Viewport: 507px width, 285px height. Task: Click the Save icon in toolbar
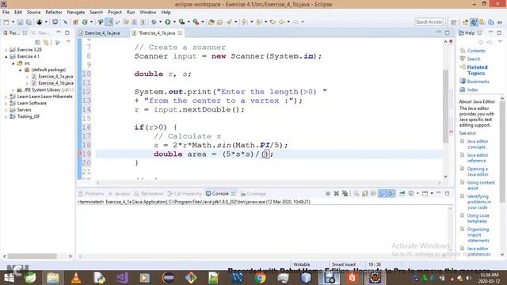click(x=20, y=22)
